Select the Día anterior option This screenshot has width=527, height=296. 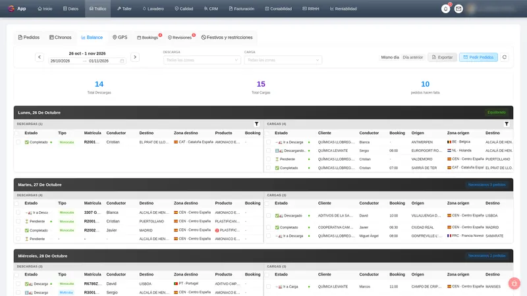(413, 57)
